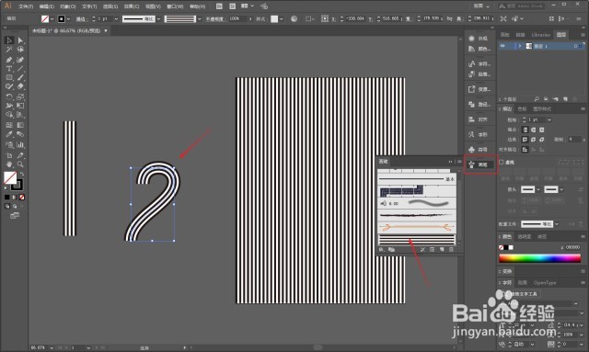
Task: Open the 外观 appearance panel from dock
Action: tap(479, 39)
